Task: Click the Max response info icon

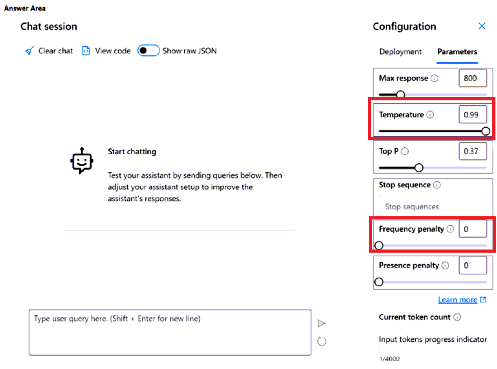Action: (x=434, y=78)
